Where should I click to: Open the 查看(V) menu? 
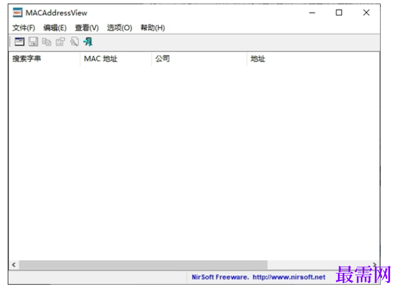click(86, 28)
